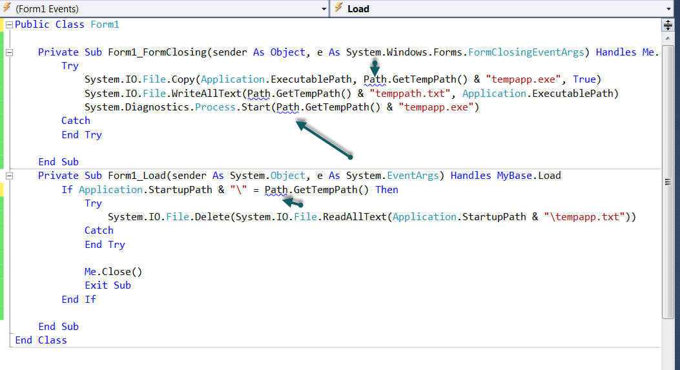Click the Exit Sub statement

[x=107, y=285]
